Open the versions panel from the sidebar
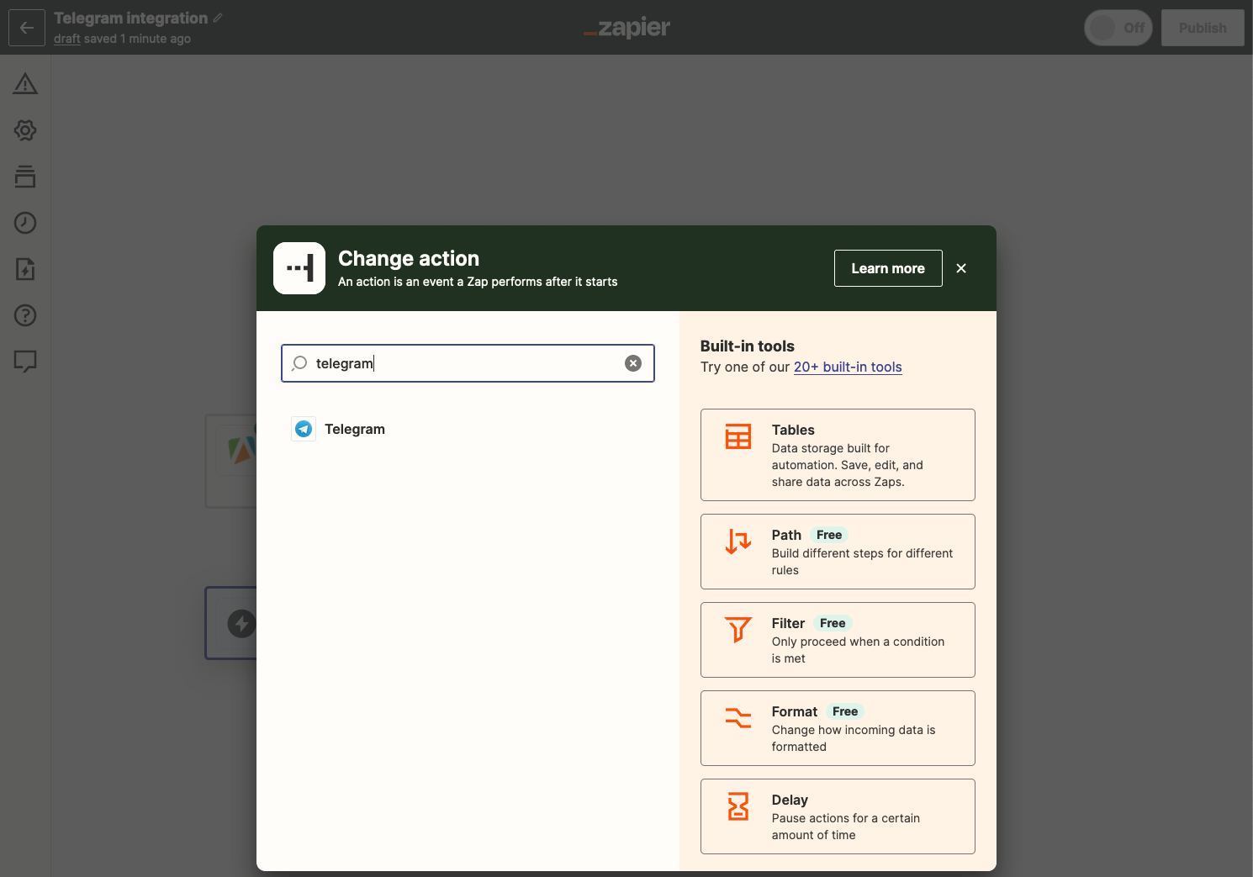 pyautogui.click(x=25, y=177)
